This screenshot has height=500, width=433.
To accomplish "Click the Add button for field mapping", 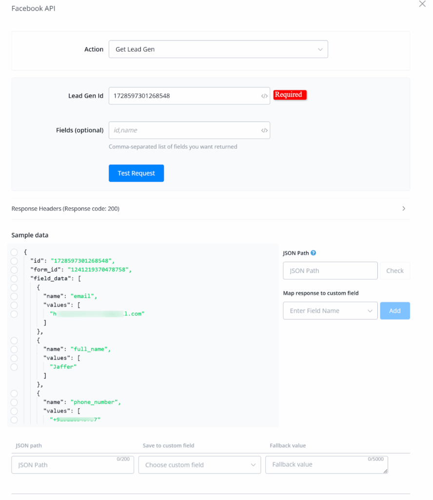I will tap(395, 311).
